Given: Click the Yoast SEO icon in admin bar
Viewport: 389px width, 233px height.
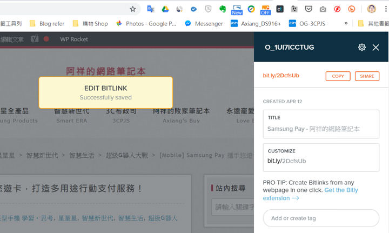Looking at the screenshot, I should point(35,39).
